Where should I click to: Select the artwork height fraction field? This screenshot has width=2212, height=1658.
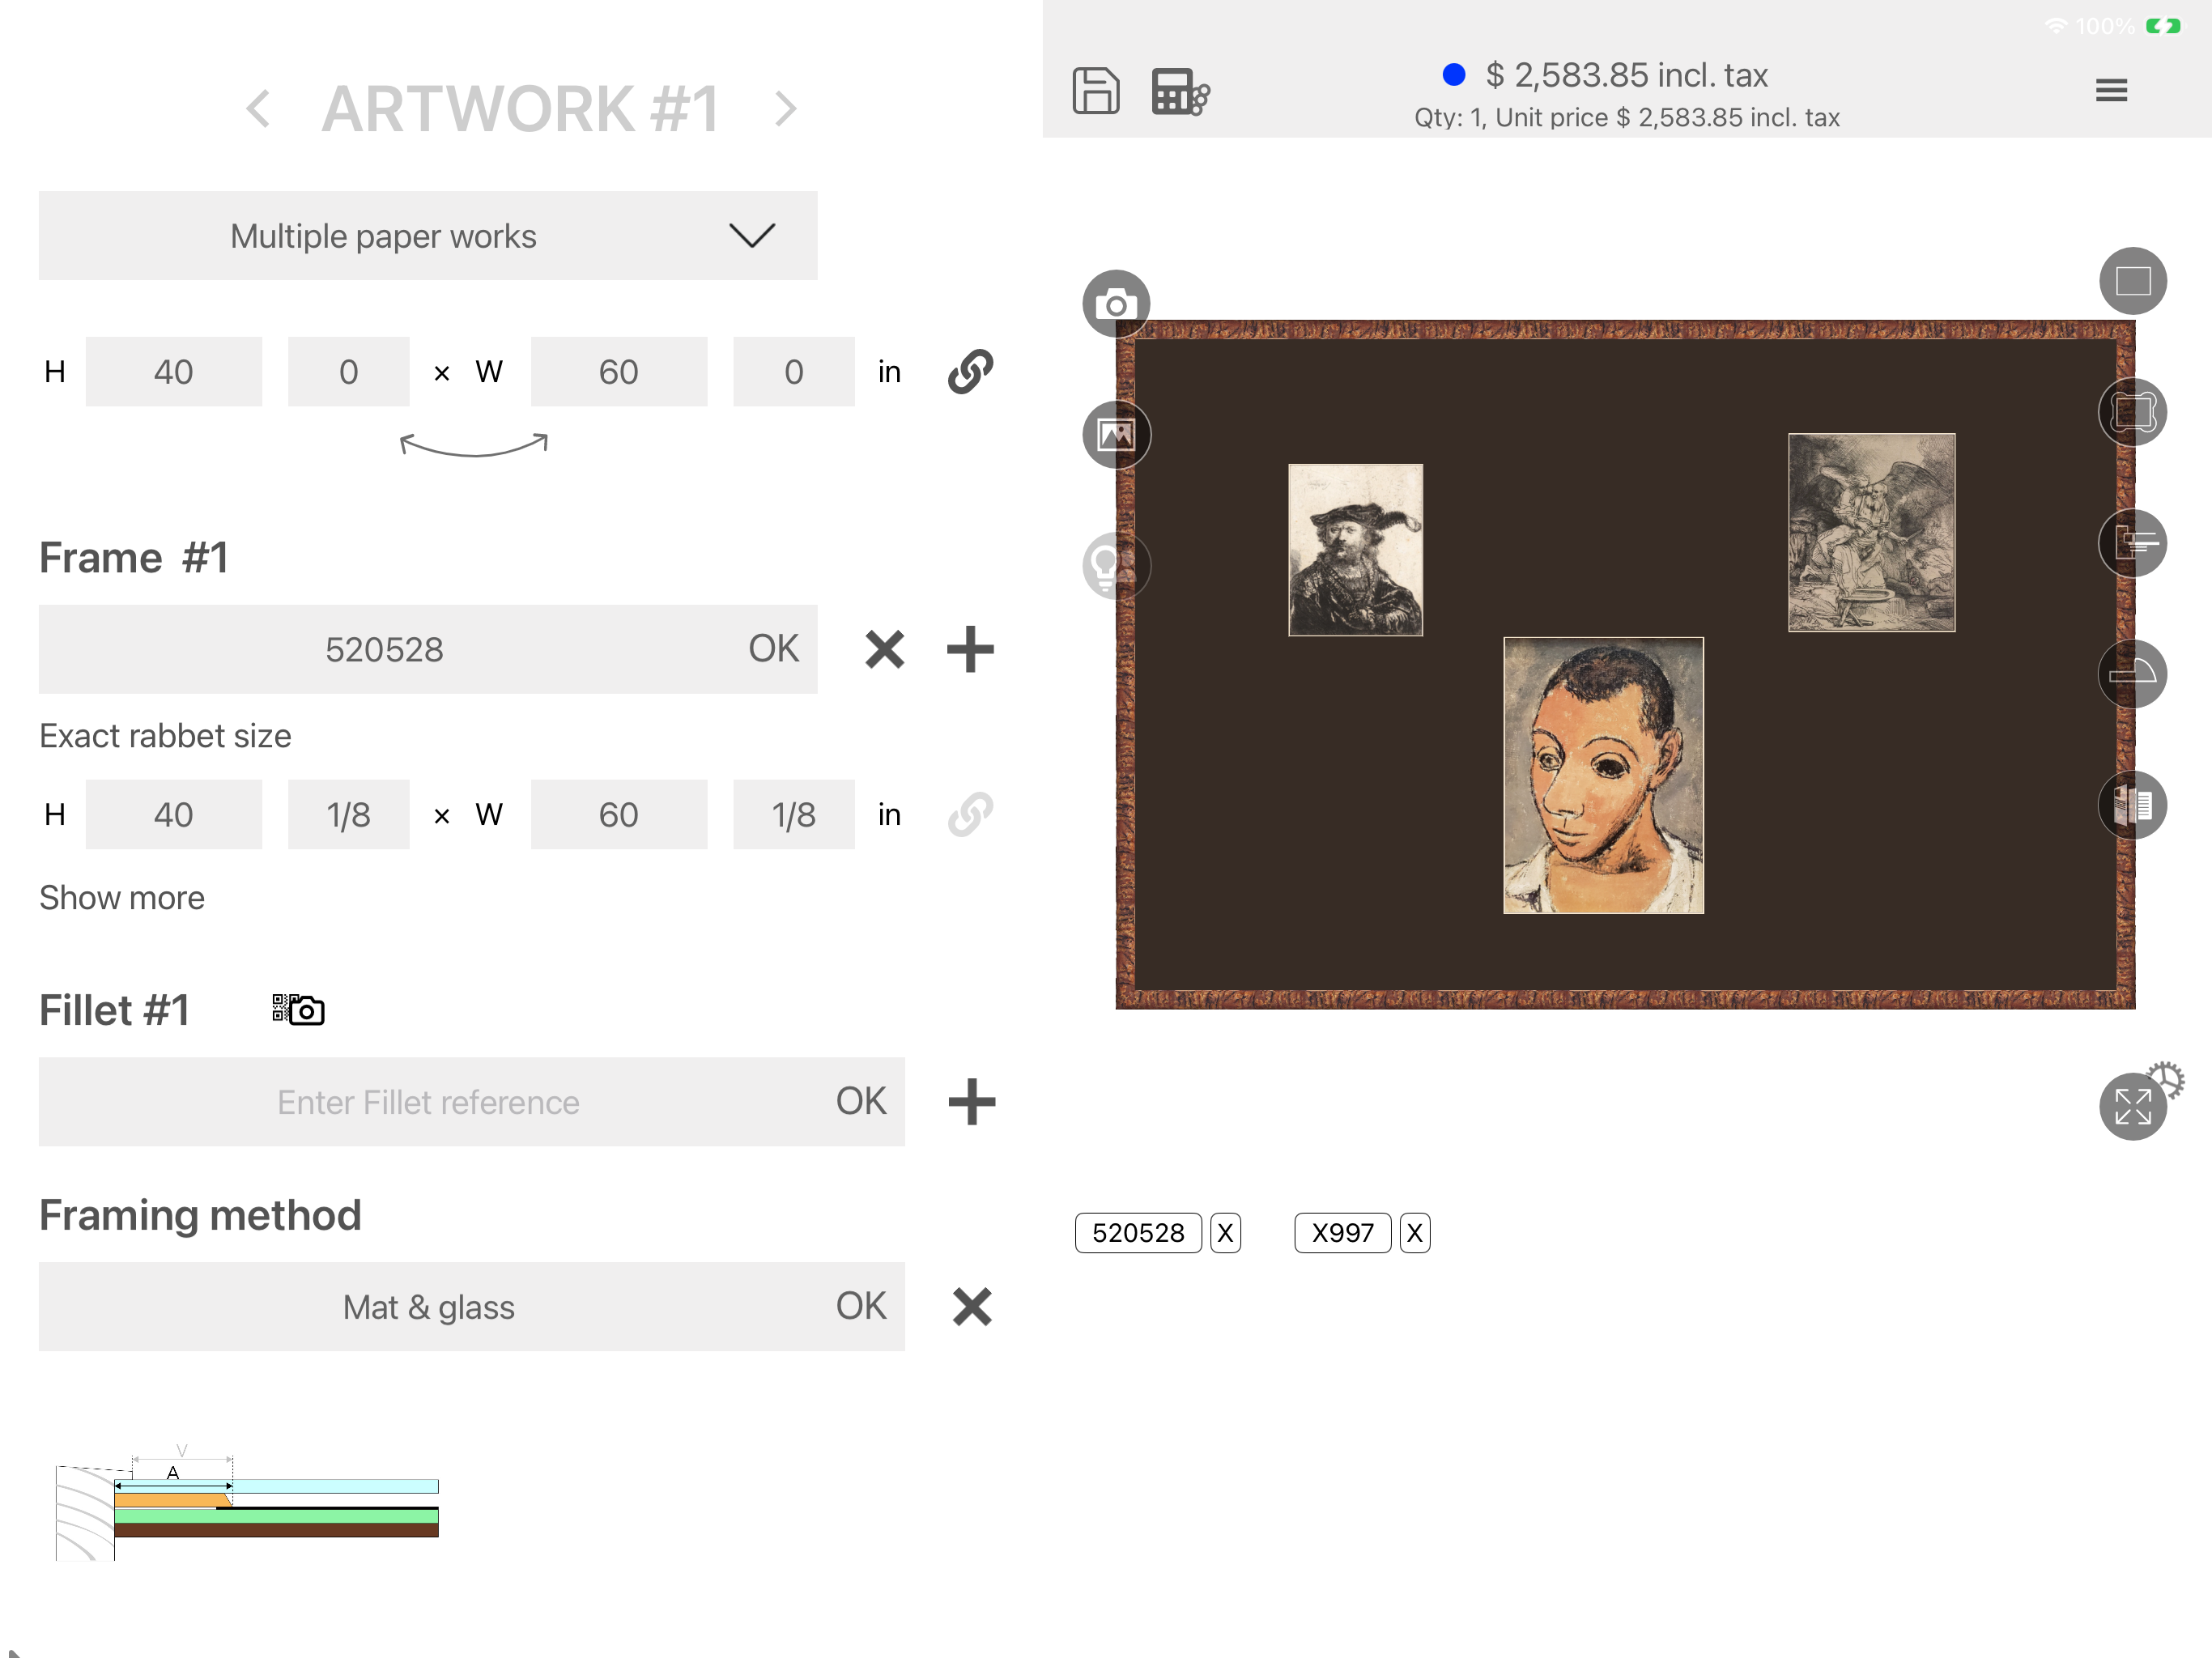pyautogui.click(x=348, y=372)
